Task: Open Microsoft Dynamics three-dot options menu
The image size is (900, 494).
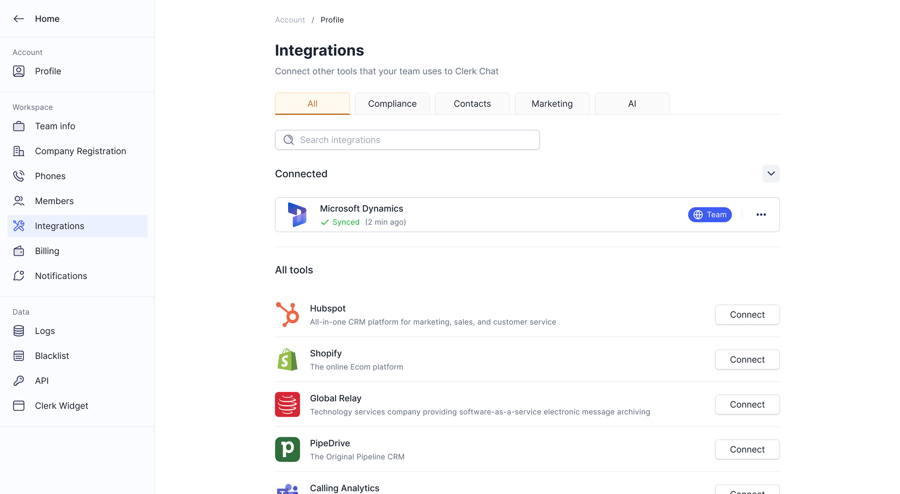Action: click(x=761, y=215)
